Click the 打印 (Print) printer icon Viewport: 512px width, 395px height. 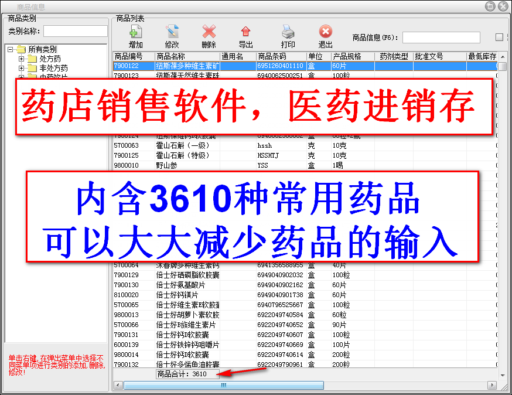288,32
